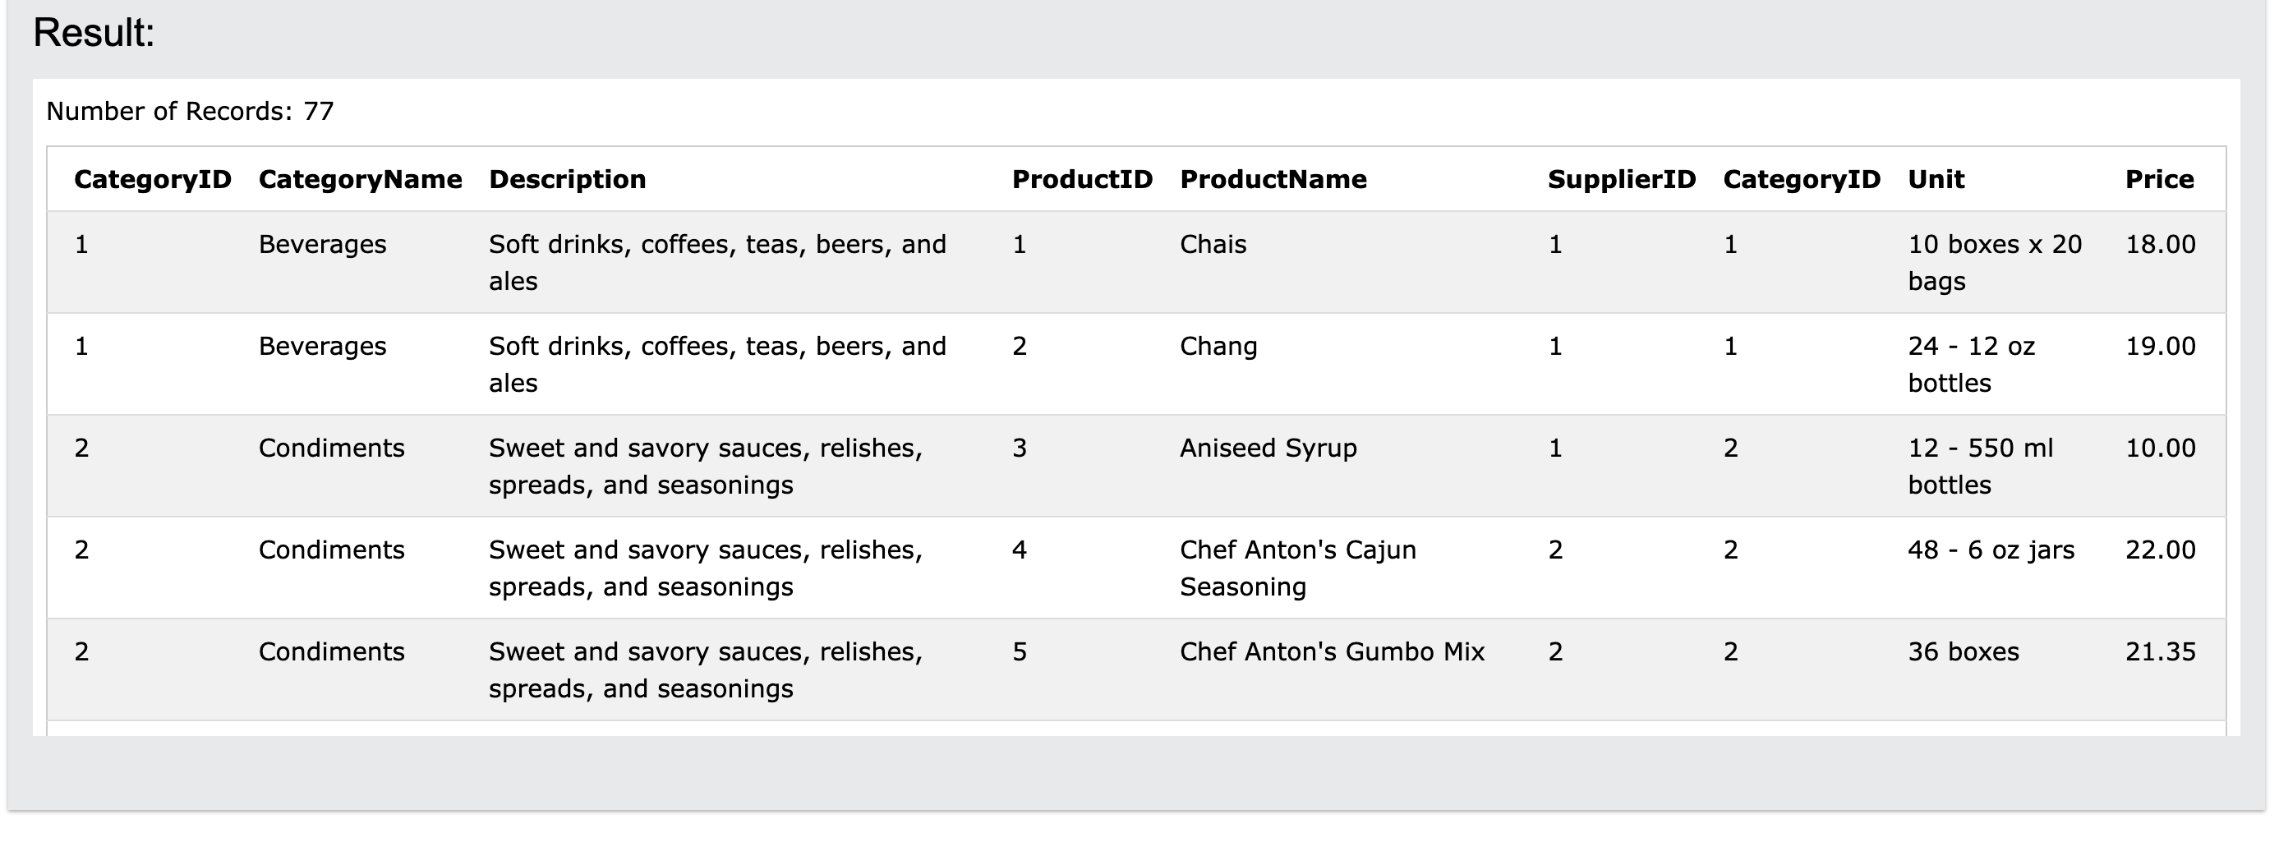Image resolution: width=2279 pixels, height=851 pixels.
Task: Click the Result heading
Action: (94, 34)
